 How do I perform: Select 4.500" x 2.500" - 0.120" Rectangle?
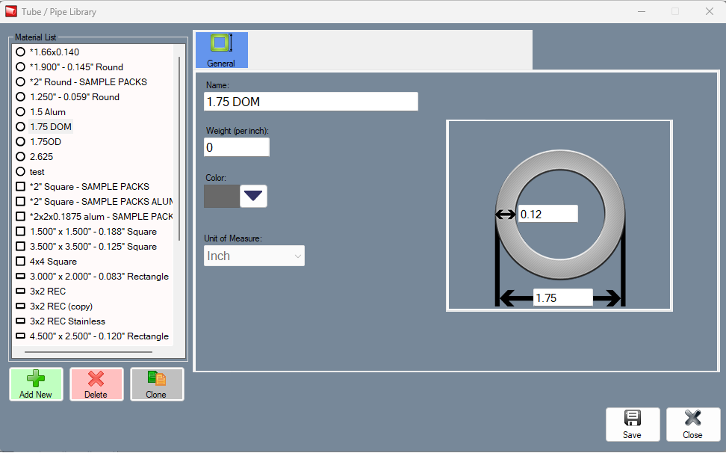click(x=99, y=336)
